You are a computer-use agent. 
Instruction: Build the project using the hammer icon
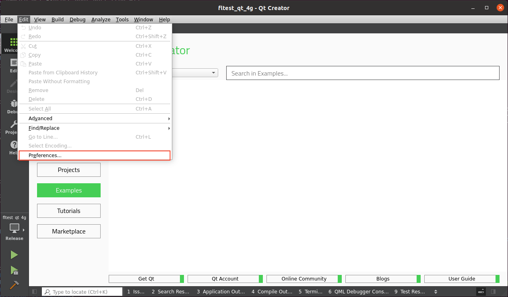(14, 285)
